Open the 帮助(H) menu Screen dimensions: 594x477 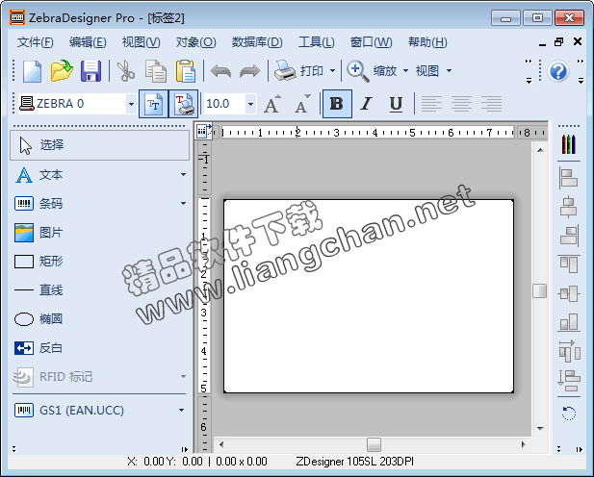tap(427, 42)
